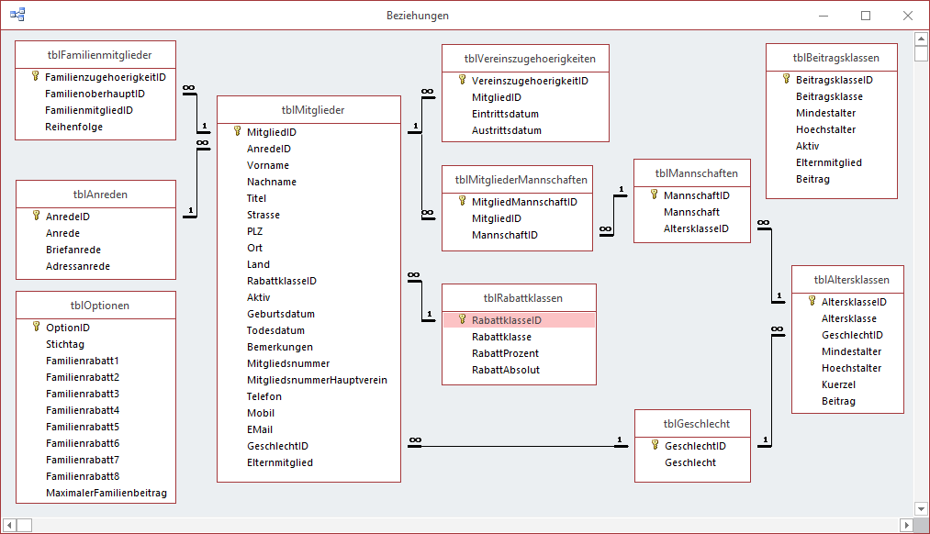Select the tblAltersklassen table header
Screen dimensions: 930x534
pos(847,280)
